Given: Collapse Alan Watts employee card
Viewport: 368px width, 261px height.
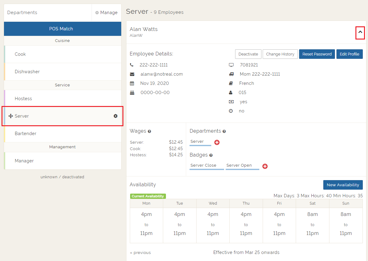Looking at the screenshot, I should pos(360,32).
